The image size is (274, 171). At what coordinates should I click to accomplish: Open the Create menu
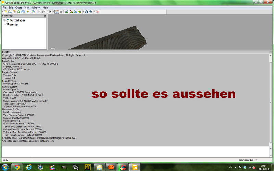18,8
